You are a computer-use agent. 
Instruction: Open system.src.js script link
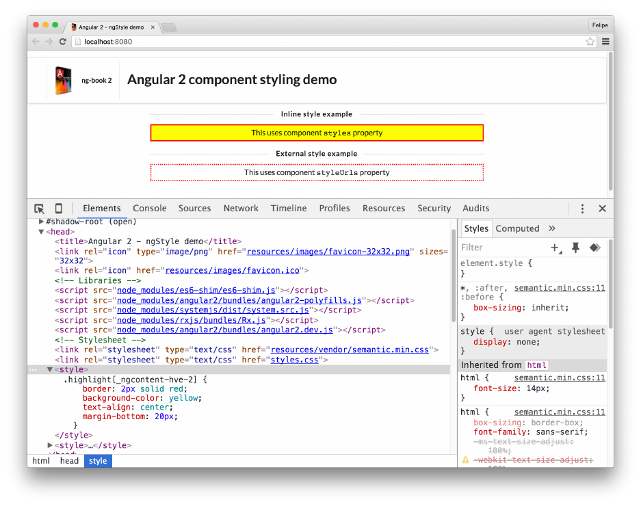click(x=213, y=310)
